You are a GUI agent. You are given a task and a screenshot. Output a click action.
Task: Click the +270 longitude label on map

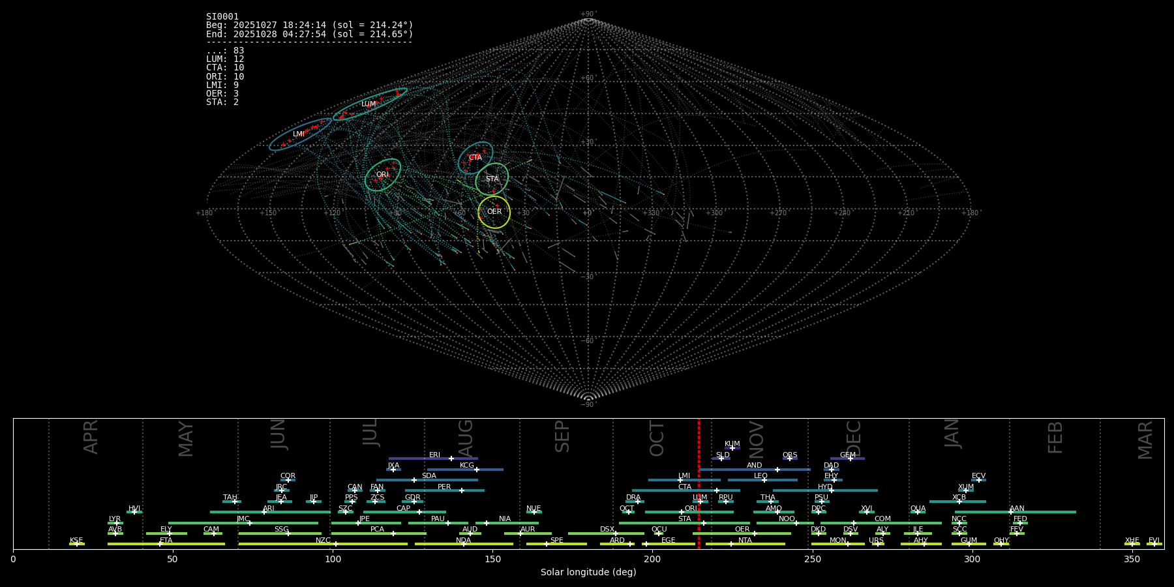(x=778, y=213)
